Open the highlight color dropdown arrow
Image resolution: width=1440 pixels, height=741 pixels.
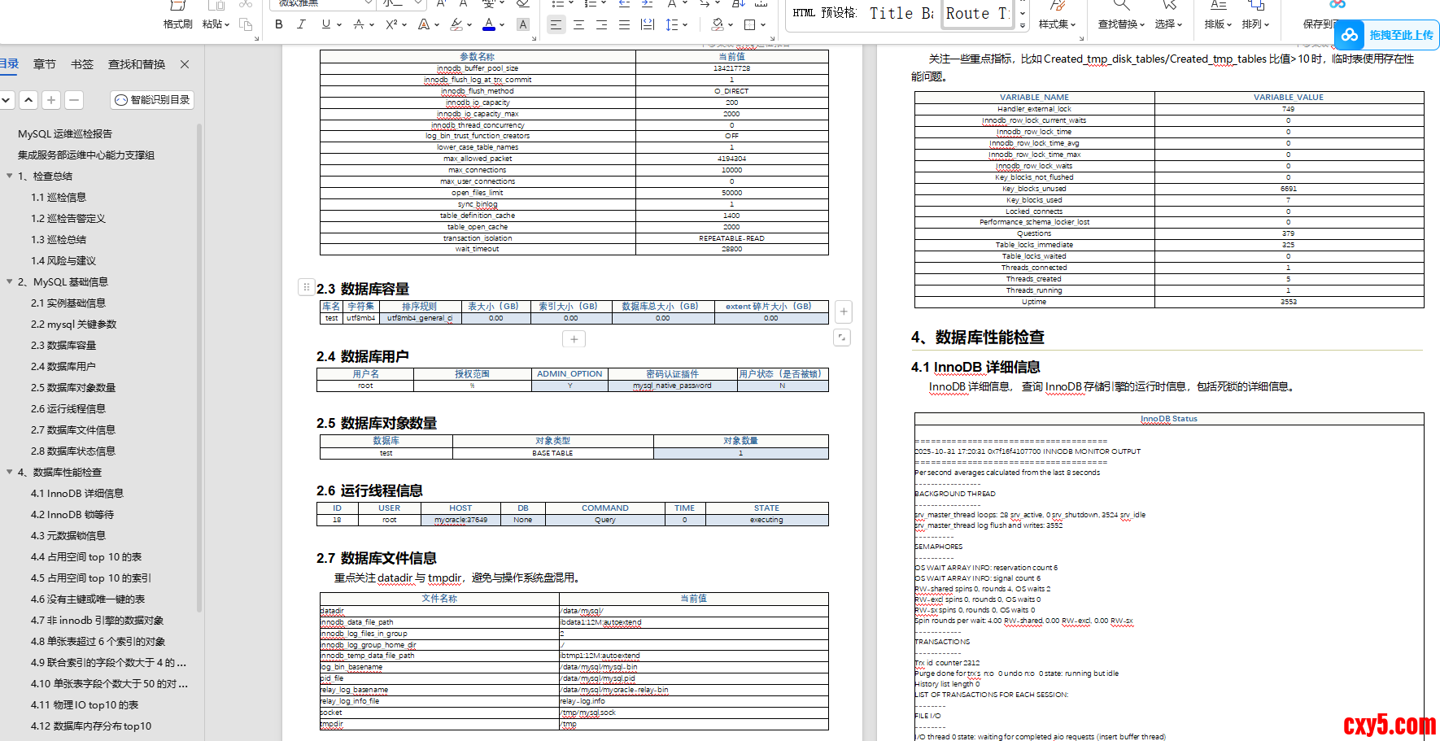coord(469,25)
